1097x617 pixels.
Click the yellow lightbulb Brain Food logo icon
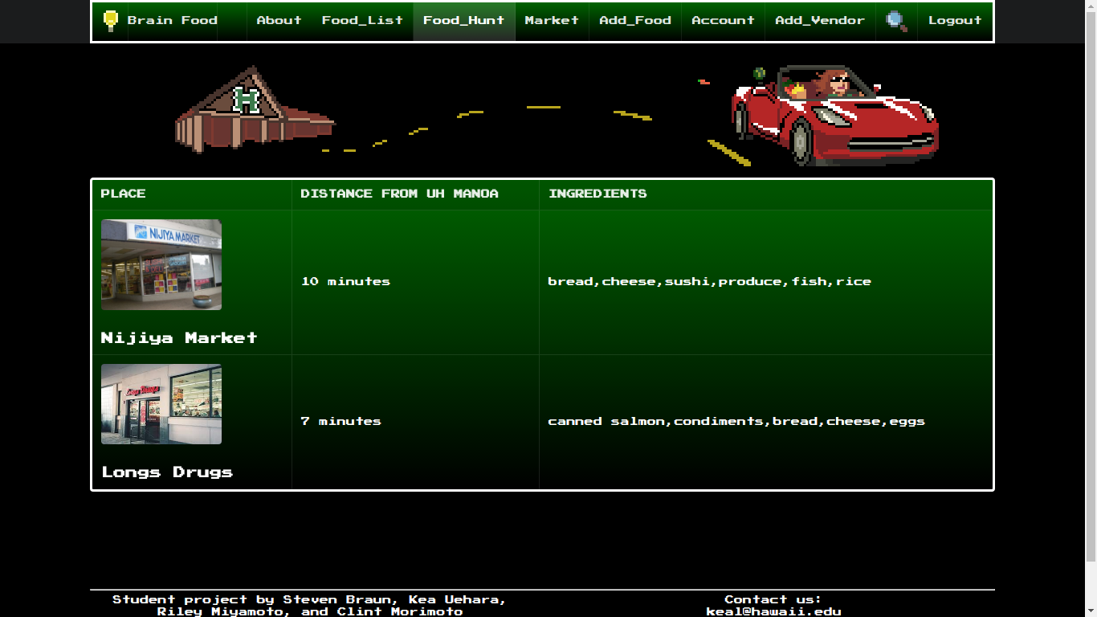coord(111,21)
